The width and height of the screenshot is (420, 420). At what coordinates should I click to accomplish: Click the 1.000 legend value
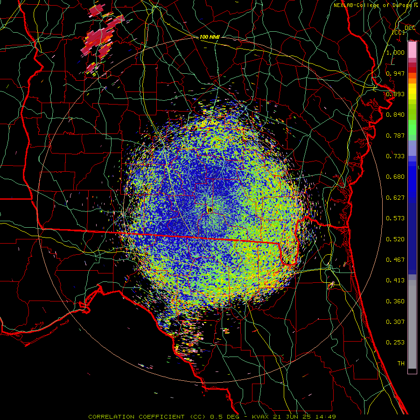coord(395,52)
